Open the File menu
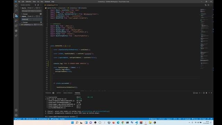Screen dimensions: 222x125 pyautogui.click(x=19, y=1)
